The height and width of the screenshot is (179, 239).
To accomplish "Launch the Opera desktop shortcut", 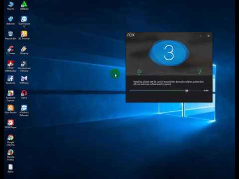I will (x=24, y=94).
